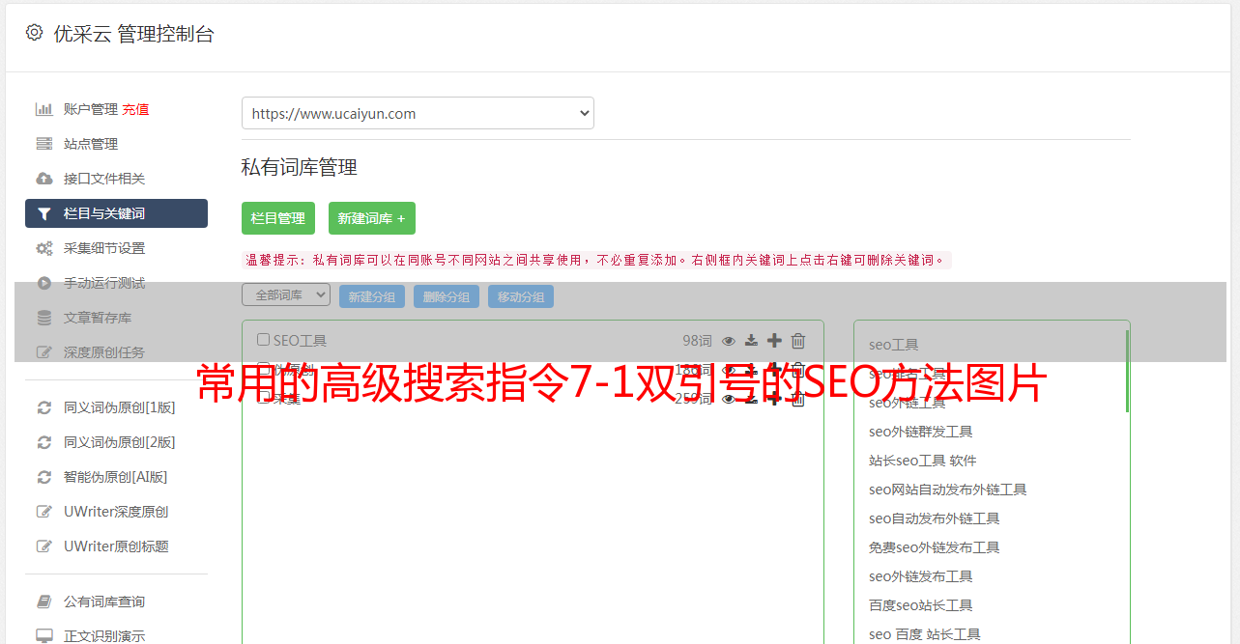Select the keyword '免费seo外链发布工具'
Screen dimensions: 1240x644
coord(935,547)
